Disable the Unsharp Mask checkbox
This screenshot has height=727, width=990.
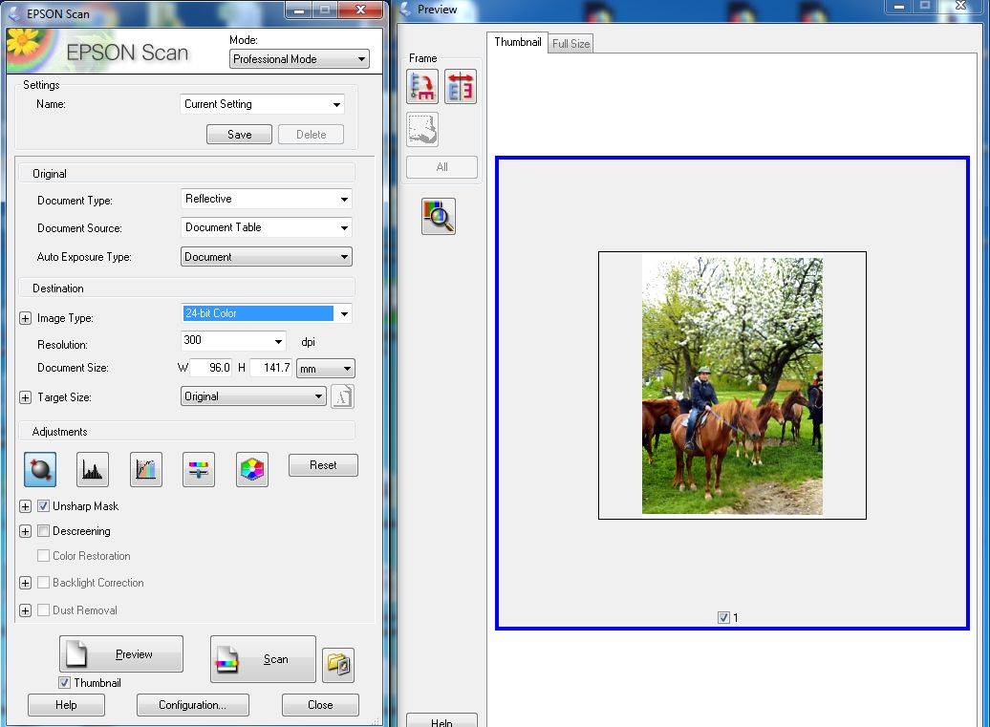click(x=43, y=506)
